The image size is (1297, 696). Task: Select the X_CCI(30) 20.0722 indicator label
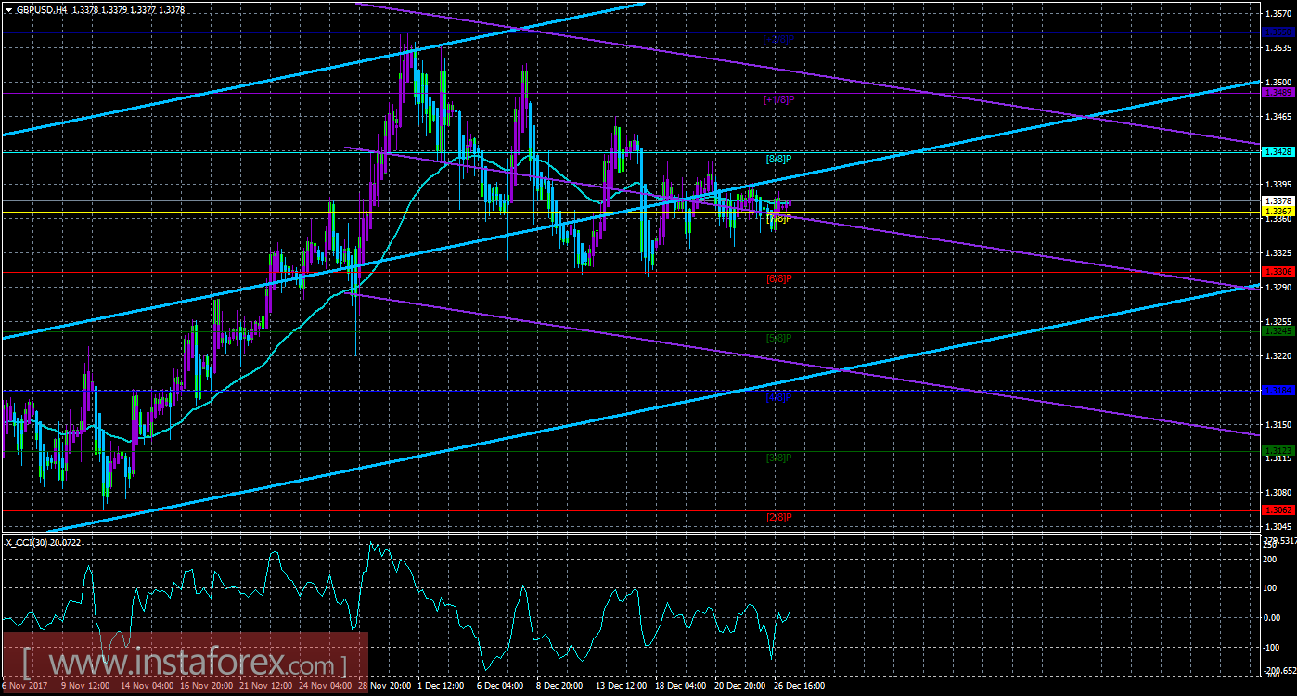[44, 542]
